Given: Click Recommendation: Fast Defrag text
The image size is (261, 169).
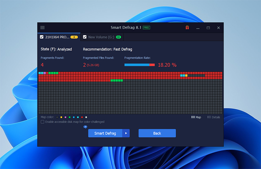Looking at the screenshot, I should pos(108,49).
